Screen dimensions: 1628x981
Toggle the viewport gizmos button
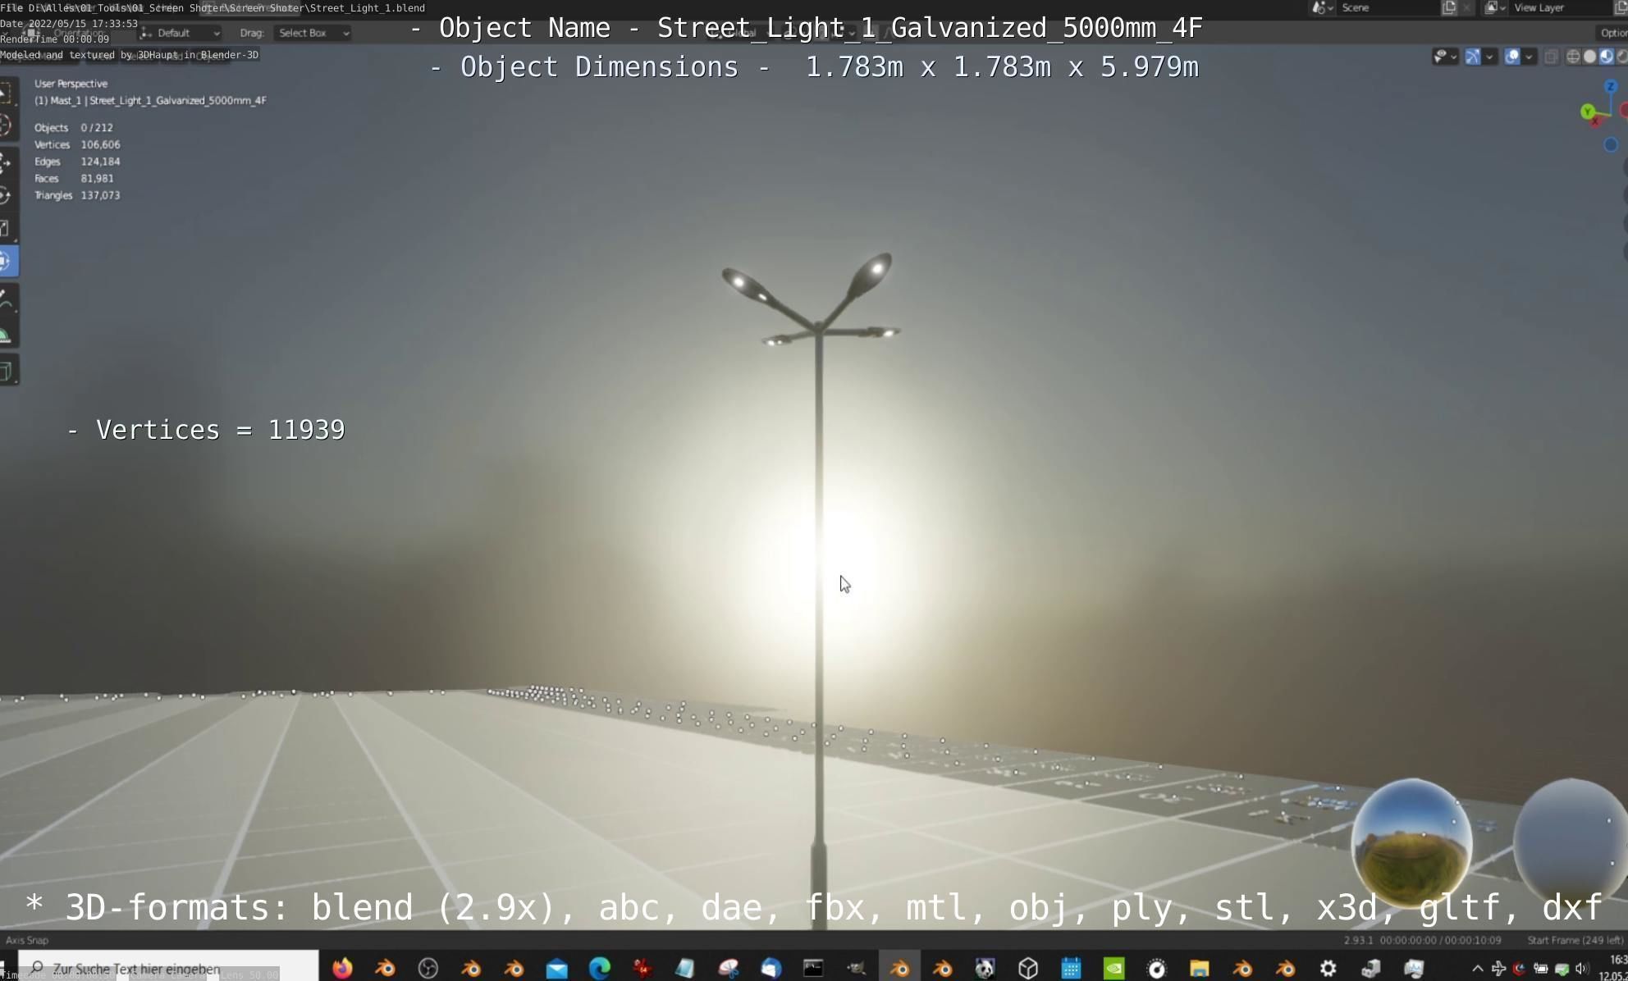(1473, 57)
